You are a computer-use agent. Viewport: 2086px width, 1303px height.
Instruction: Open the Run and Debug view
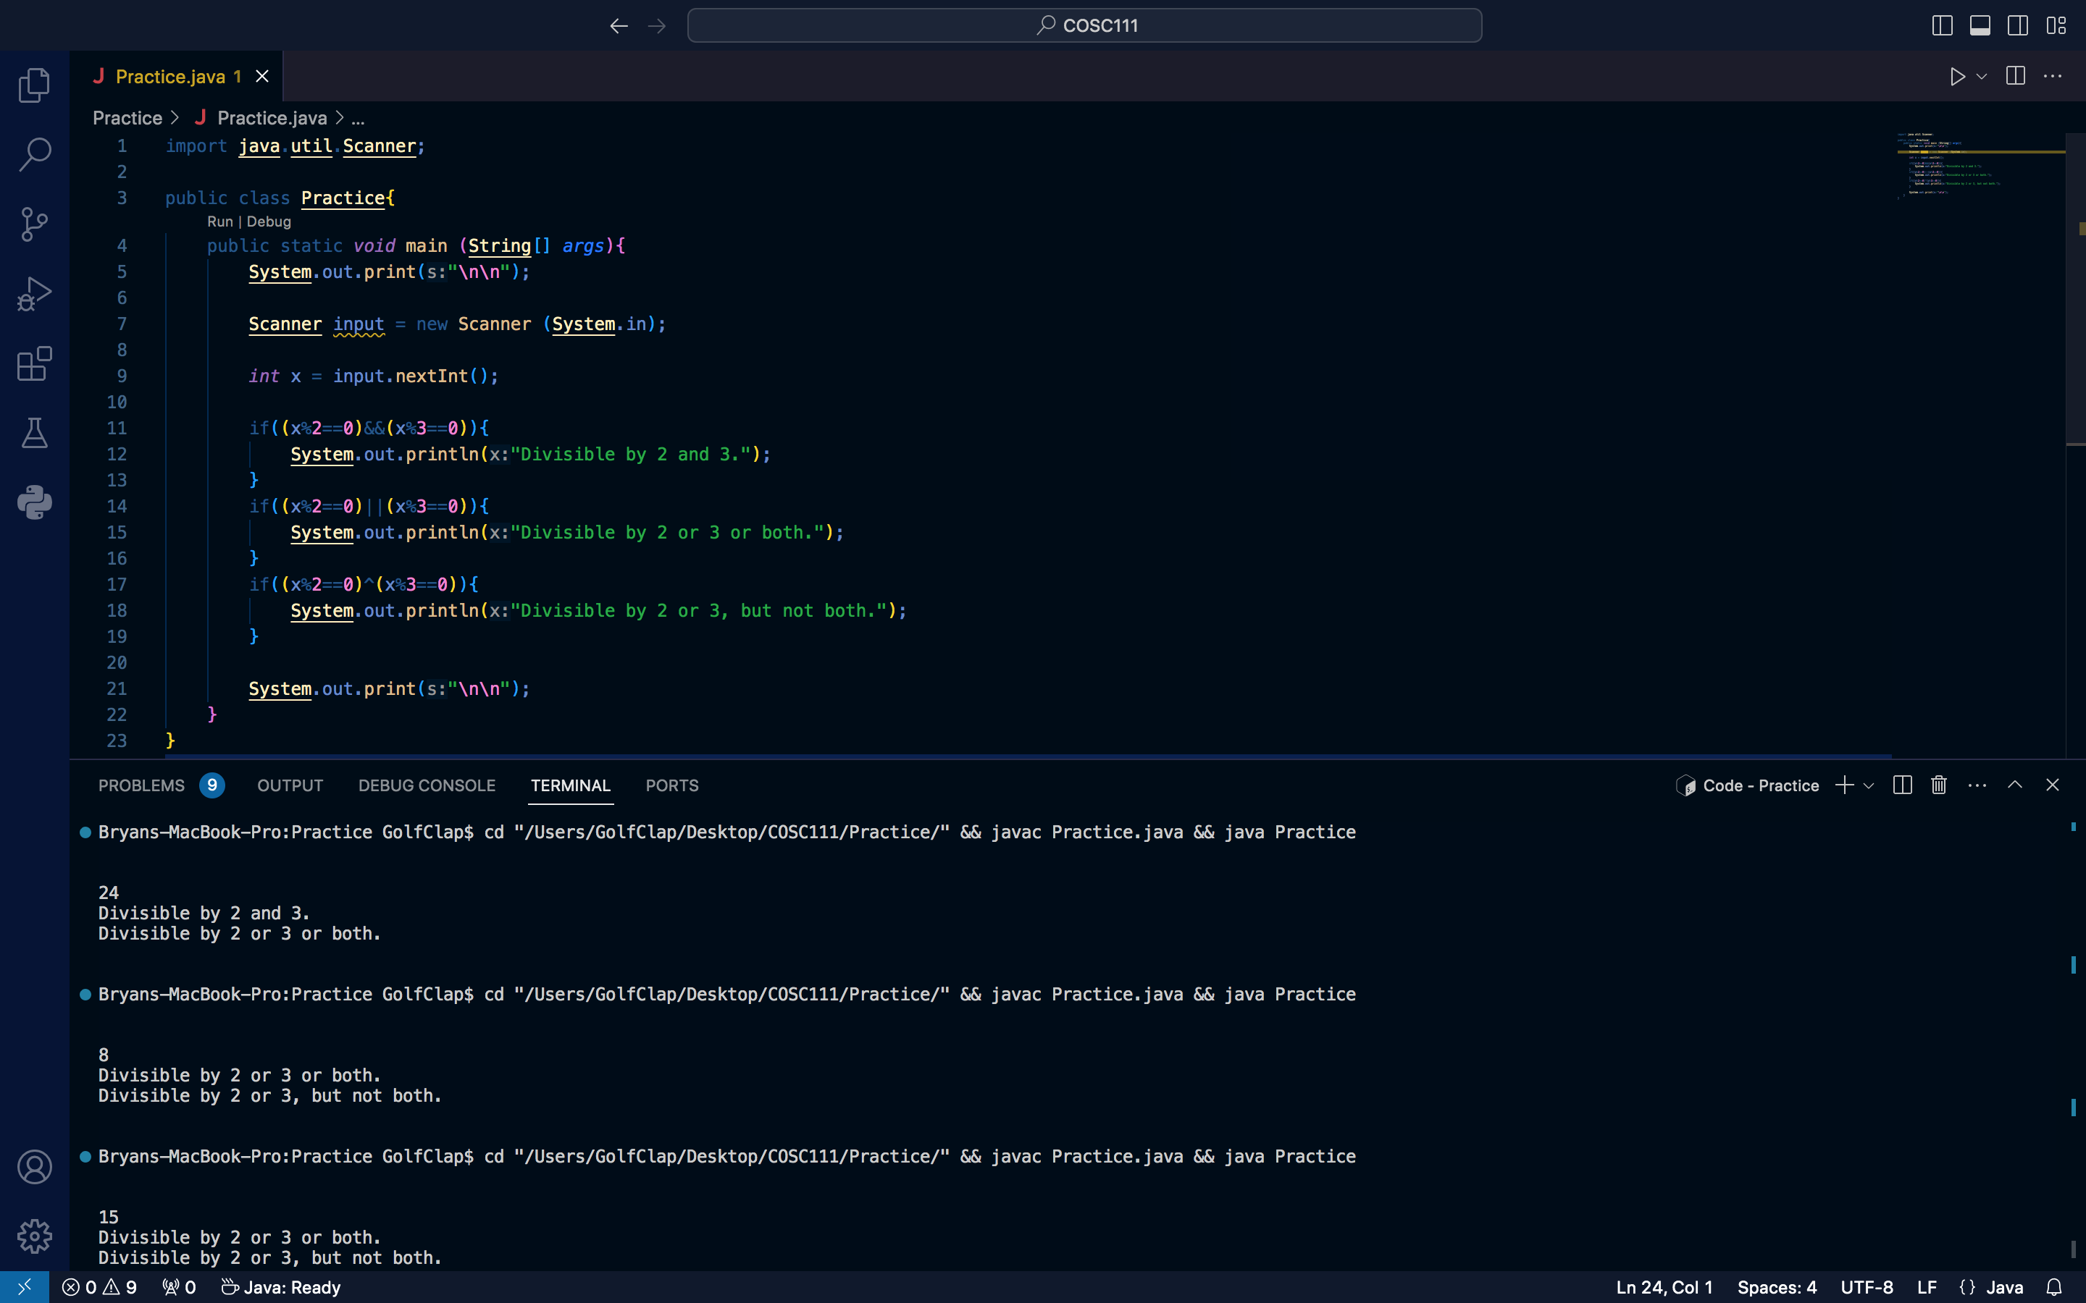point(35,294)
